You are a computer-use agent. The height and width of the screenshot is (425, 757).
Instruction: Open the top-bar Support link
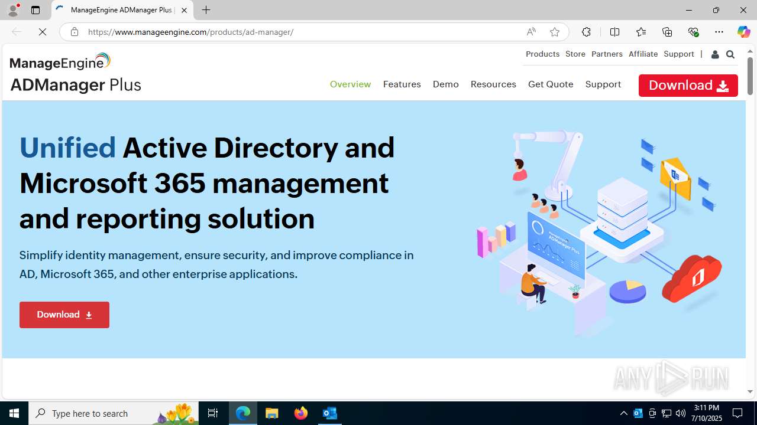point(679,54)
